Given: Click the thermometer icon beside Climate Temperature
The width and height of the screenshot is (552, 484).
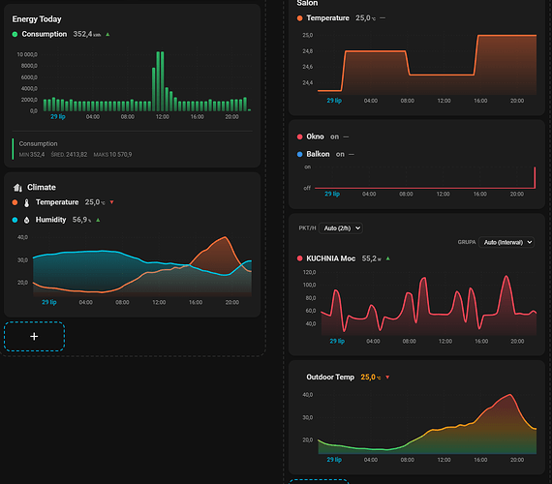Looking at the screenshot, I should coord(27,202).
